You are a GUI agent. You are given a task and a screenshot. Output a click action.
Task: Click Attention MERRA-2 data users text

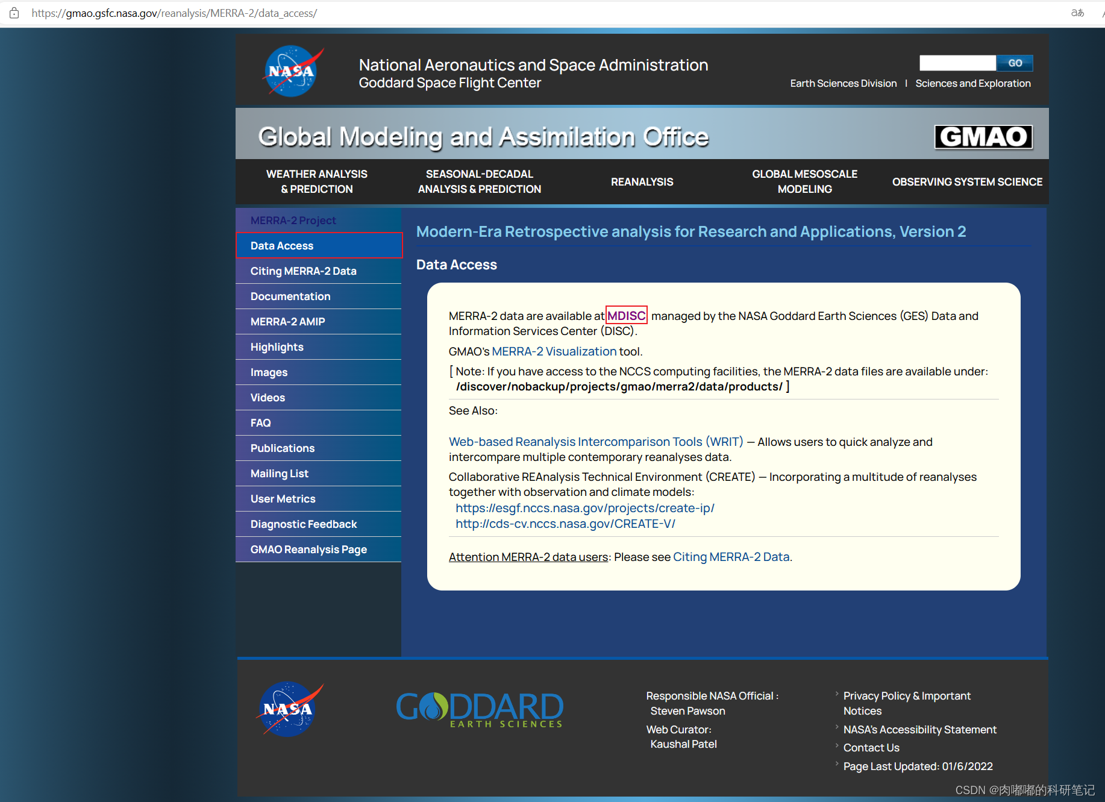pyautogui.click(x=528, y=557)
